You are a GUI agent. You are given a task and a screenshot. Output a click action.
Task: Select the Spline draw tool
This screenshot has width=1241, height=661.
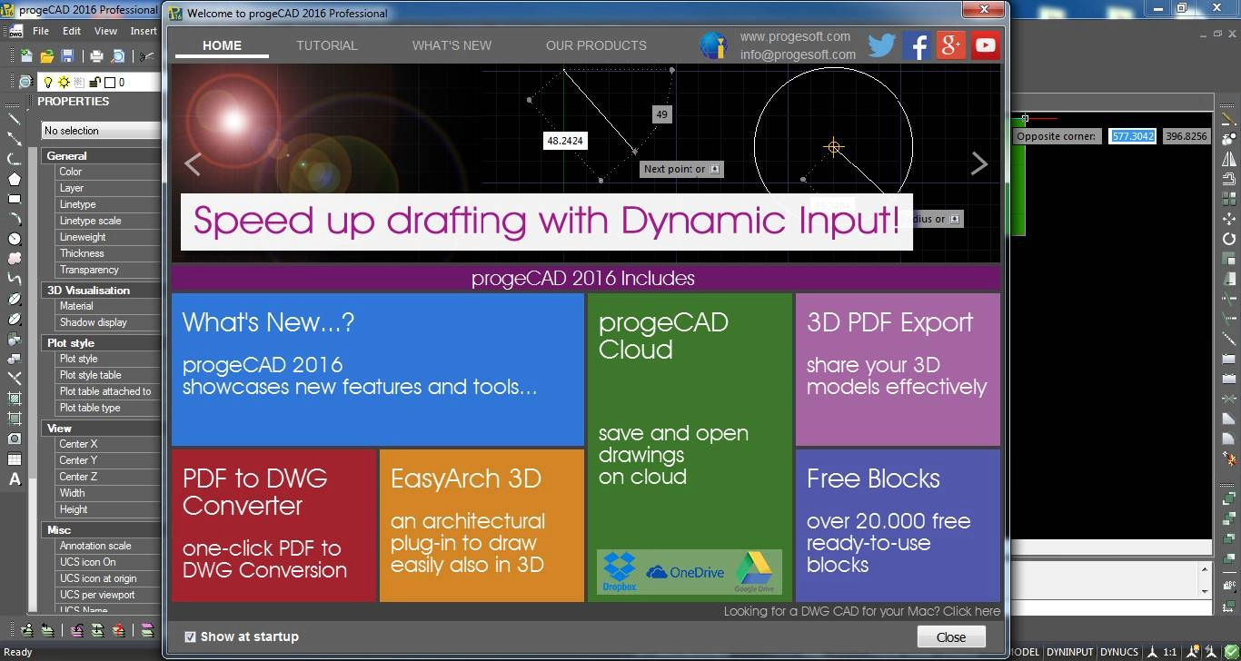coord(15,279)
